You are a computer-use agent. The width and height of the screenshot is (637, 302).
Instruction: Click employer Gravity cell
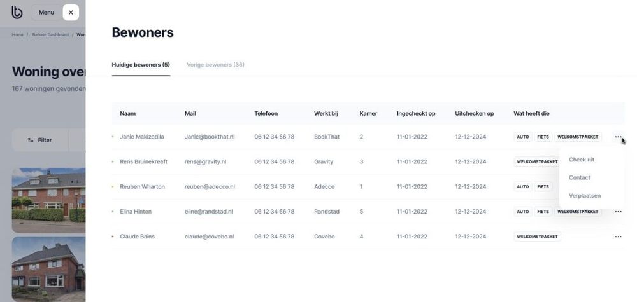click(324, 161)
